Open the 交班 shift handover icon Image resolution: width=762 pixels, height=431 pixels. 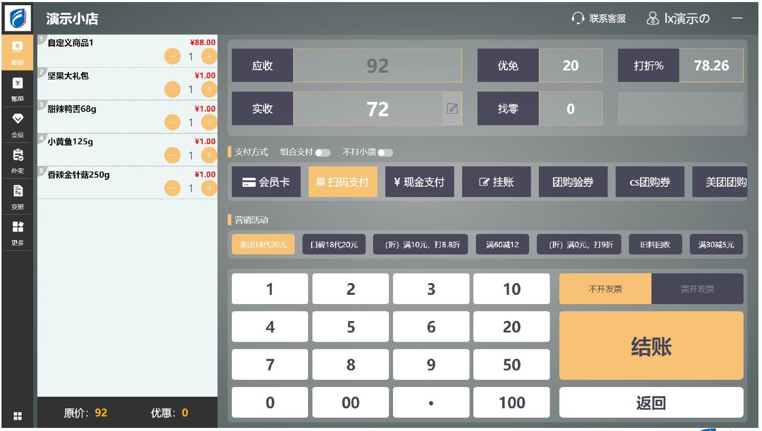(x=17, y=197)
